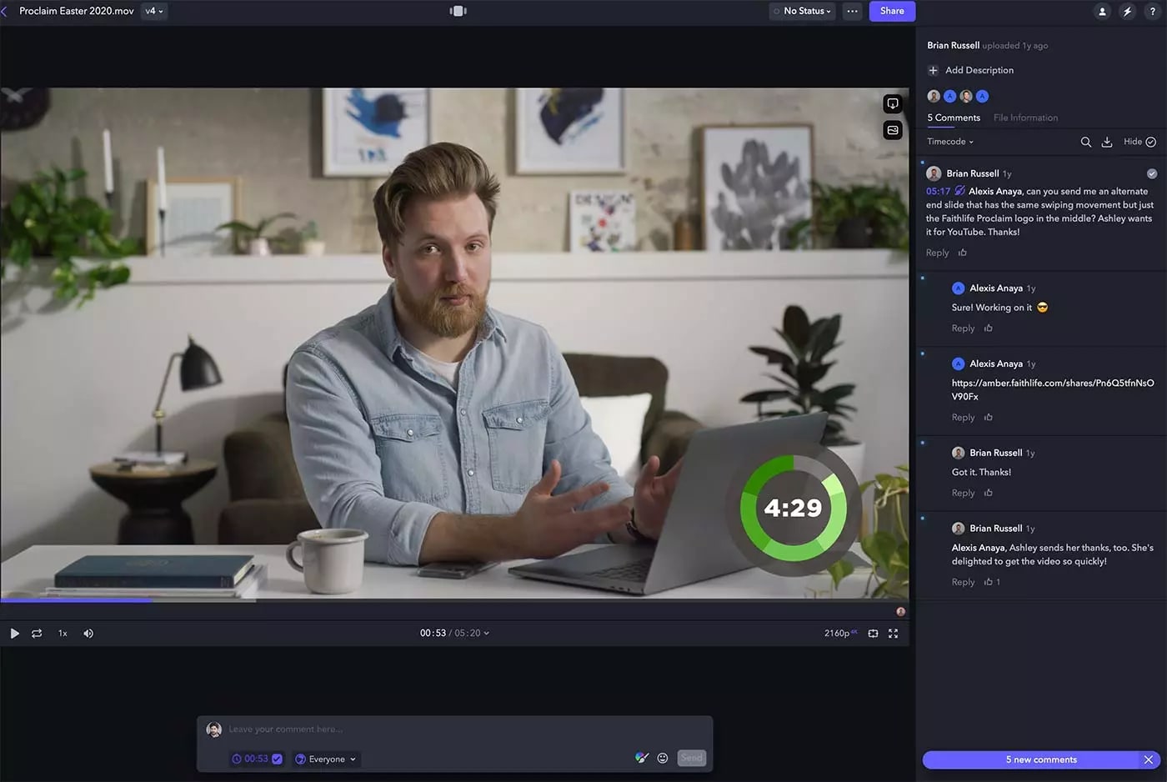Expand the No Status dropdown
The height and width of the screenshot is (782, 1167).
pyautogui.click(x=802, y=11)
